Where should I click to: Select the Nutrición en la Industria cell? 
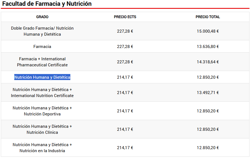(42, 148)
